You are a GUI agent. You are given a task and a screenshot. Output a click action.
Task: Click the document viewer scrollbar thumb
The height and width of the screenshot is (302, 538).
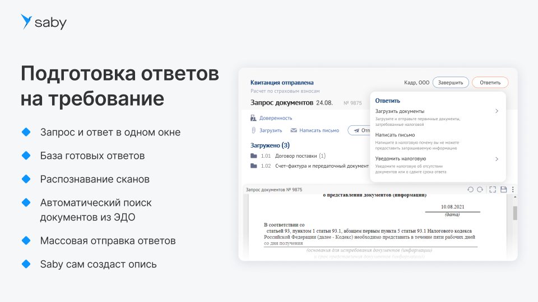[515, 213]
